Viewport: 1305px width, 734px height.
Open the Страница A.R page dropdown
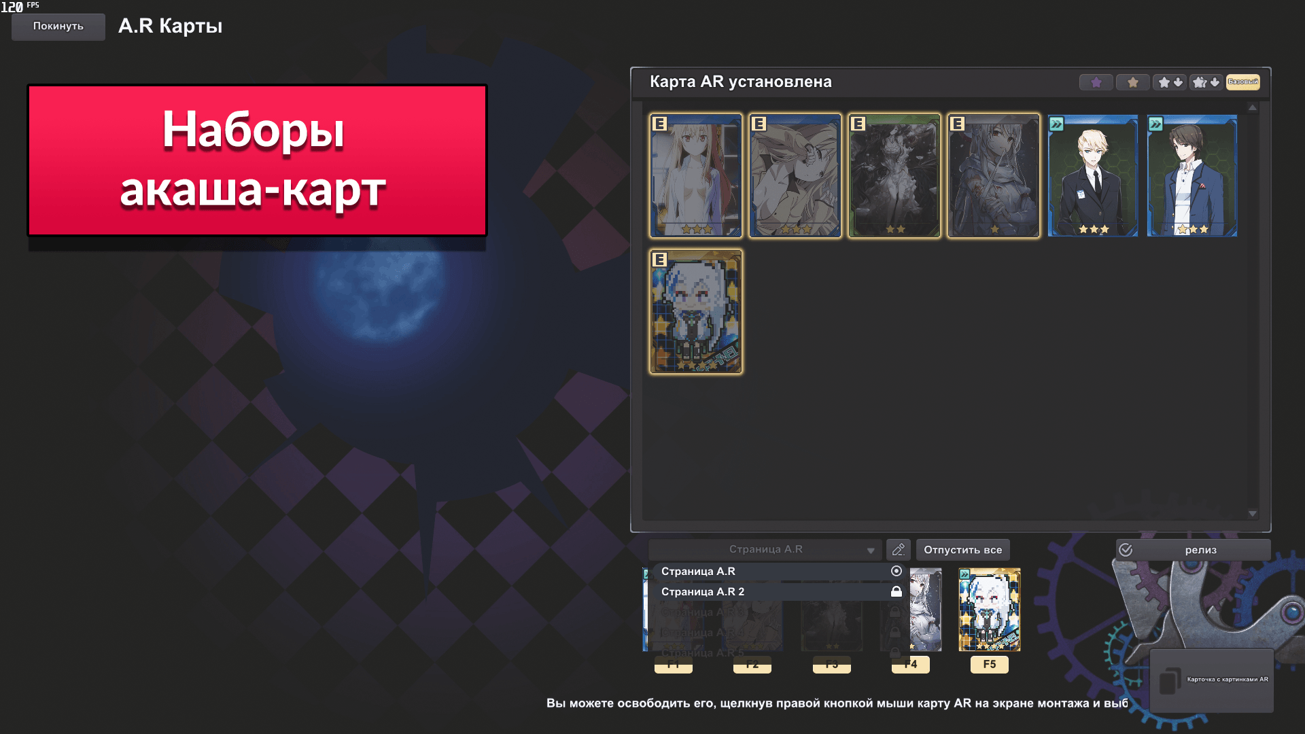(765, 550)
